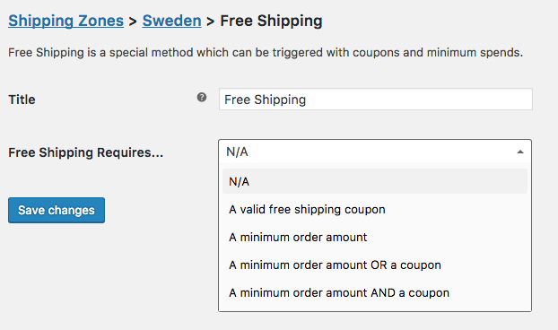This screenshot has height=330, width=558.
Task: Open the Shipping Zones breadcrumb link
Action: coord(65,21)
